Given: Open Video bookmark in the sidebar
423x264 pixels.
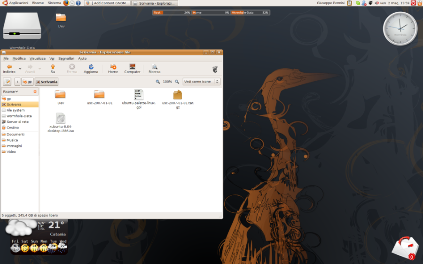Looking at the screenshot, I should [20, 152].
